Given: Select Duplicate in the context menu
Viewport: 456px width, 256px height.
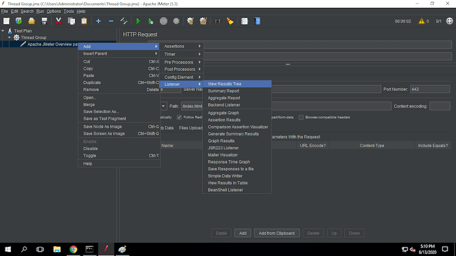Looking at the screenshot, I should [x=119, y=82].
